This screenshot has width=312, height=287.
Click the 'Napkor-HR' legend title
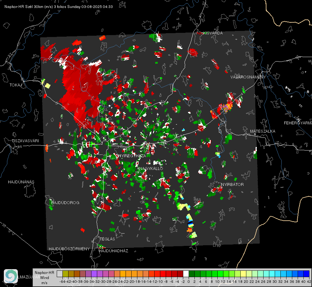click(44, 273)
